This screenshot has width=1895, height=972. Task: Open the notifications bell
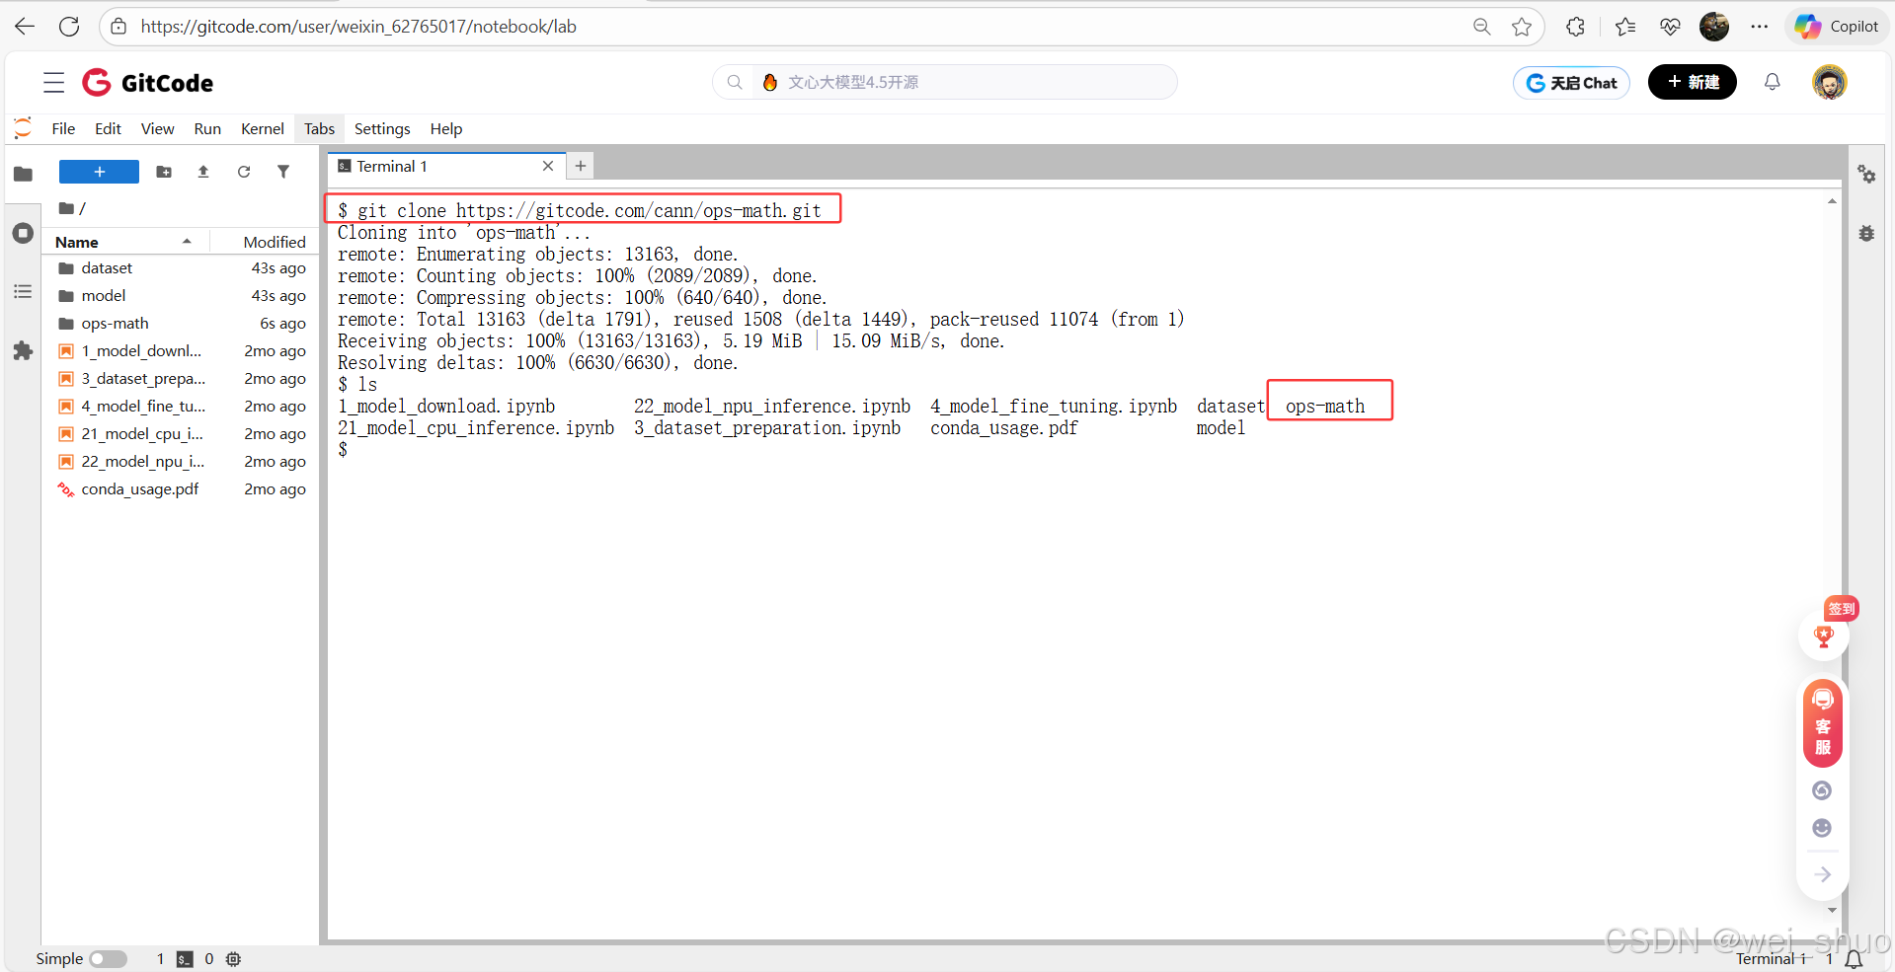(x=1773, y=82)
